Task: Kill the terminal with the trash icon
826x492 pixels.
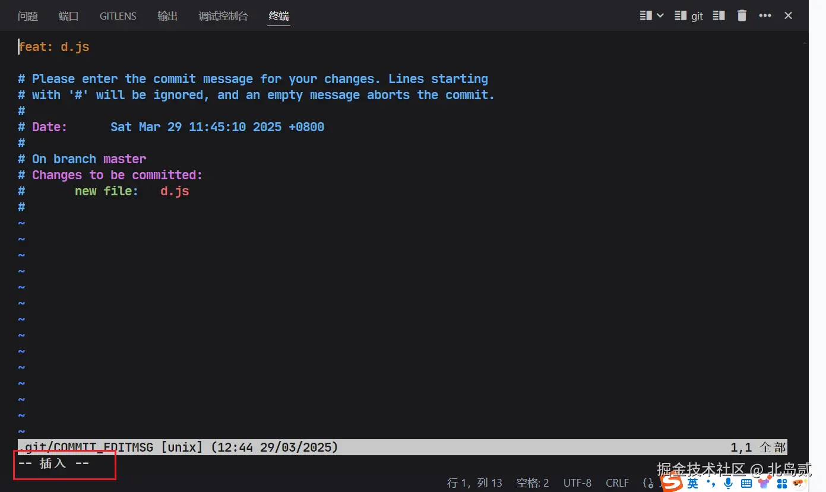Action: [742, 16]
